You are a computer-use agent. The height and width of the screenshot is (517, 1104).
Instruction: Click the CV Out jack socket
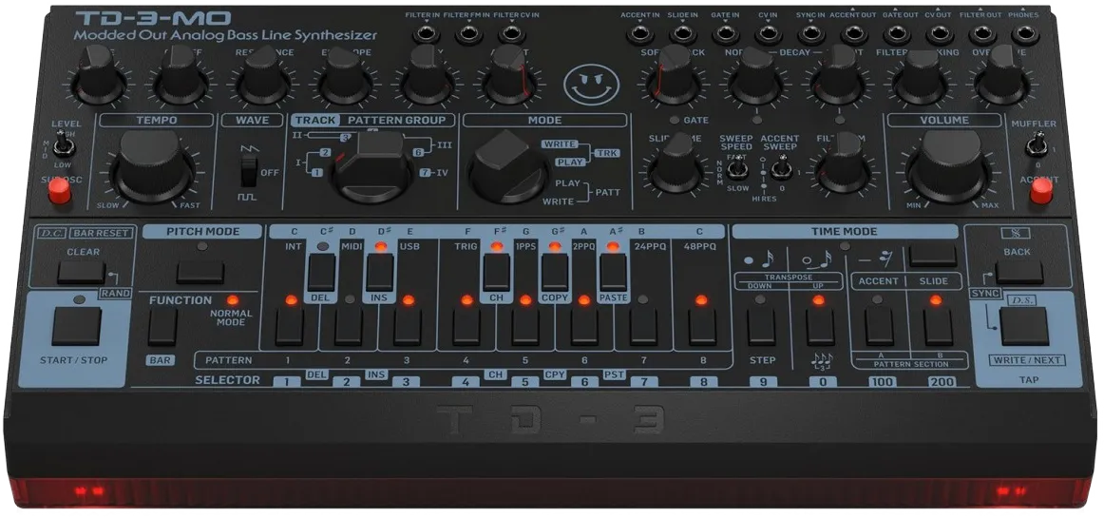940,32
